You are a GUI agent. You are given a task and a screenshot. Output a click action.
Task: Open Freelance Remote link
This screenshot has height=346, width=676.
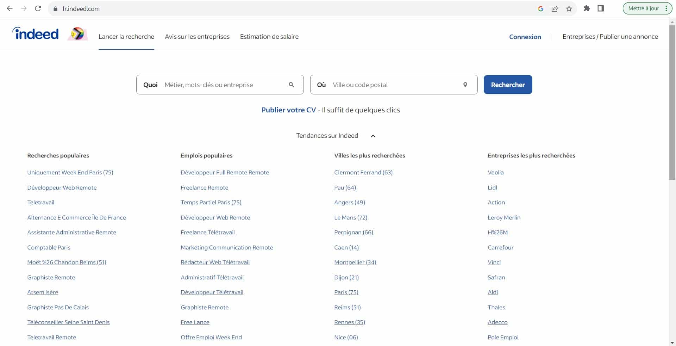point(204,187)
